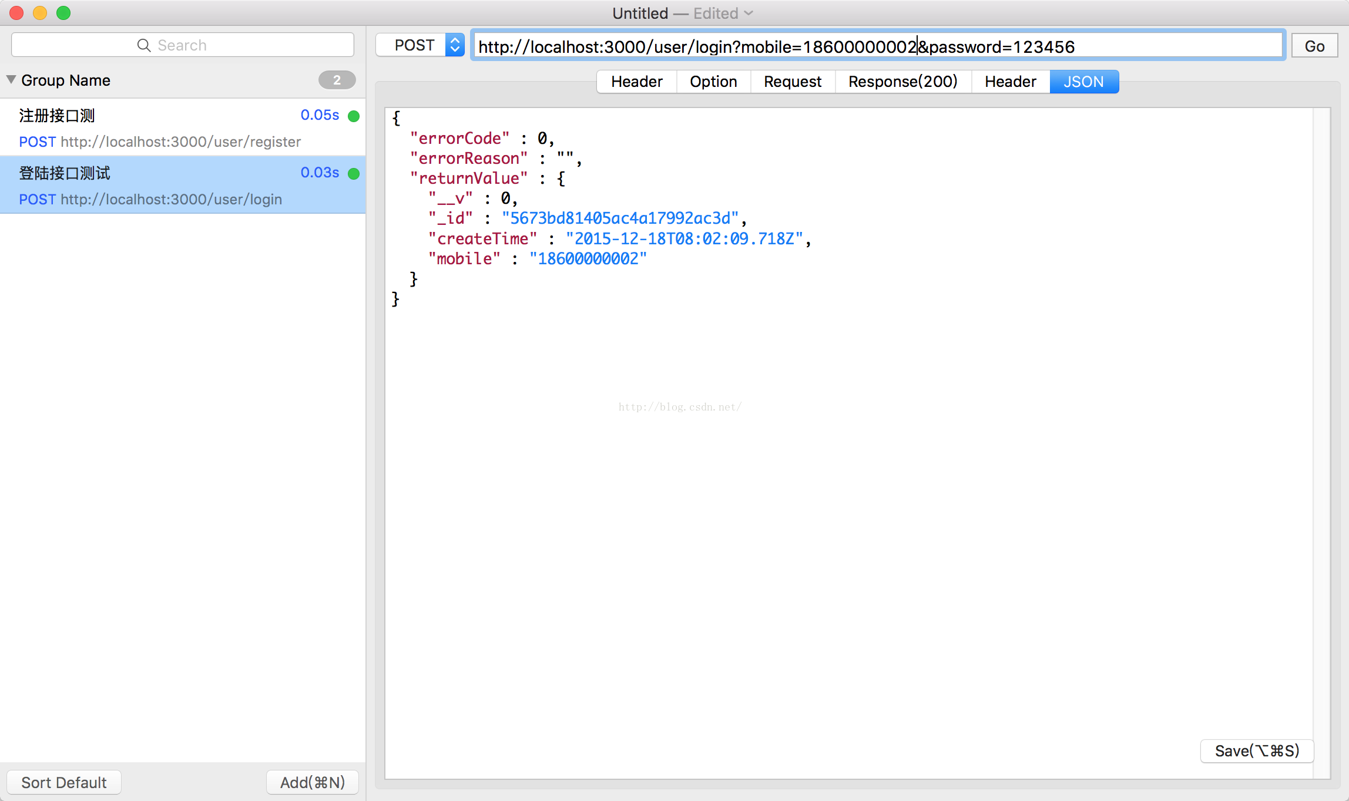The width and height of the screenshot is (1349, 801).
Task: Click the "returnValue" key
Action: coord(468,179)
